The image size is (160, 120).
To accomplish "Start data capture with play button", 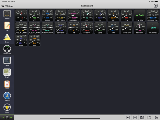I will click(128, 118).
